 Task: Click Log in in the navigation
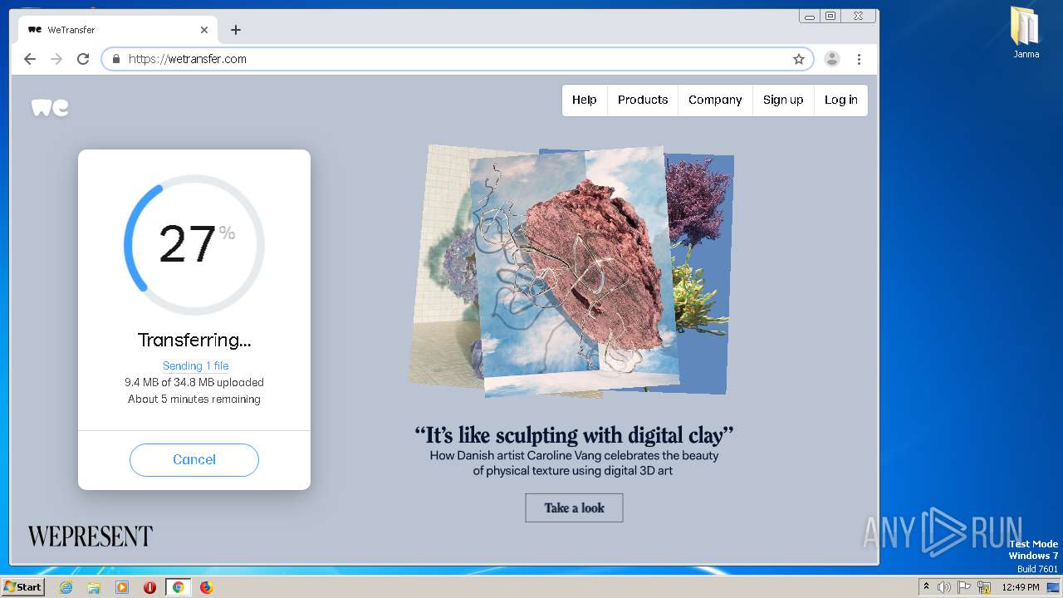(x=841, y=100)
